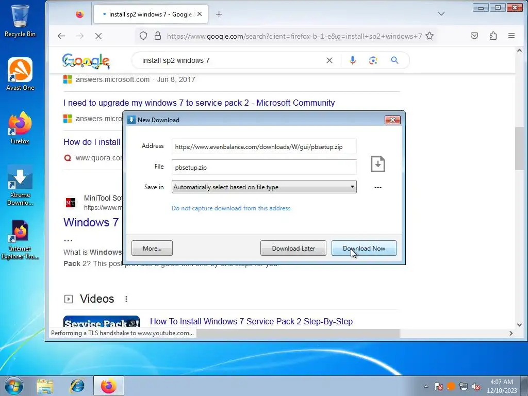Launch Internet Explorer from the taskbar
Image resolution: width=528 pixels, height=396 pixels.
(77, 386)
